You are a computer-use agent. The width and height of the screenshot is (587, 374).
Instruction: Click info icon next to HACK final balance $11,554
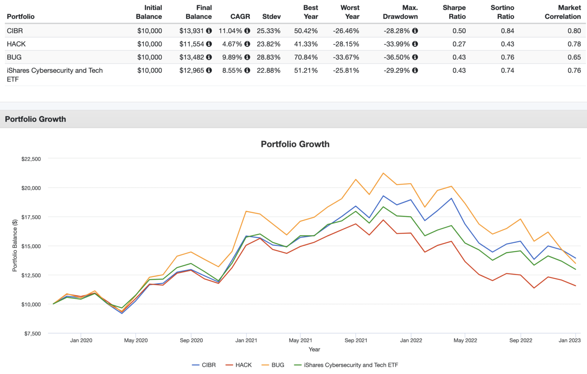coord(209,44)
